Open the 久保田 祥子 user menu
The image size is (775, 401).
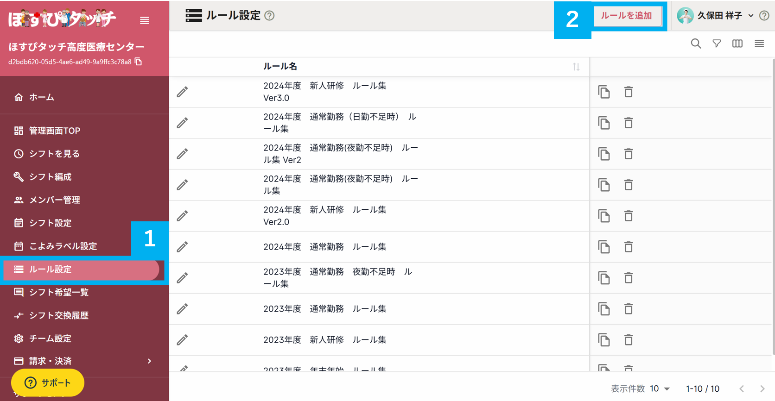[716, 16]
